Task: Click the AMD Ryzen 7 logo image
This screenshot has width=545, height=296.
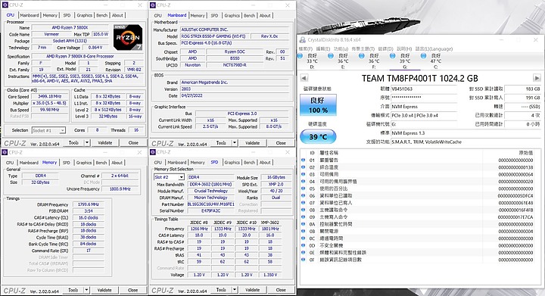Action: pos(128,37)
